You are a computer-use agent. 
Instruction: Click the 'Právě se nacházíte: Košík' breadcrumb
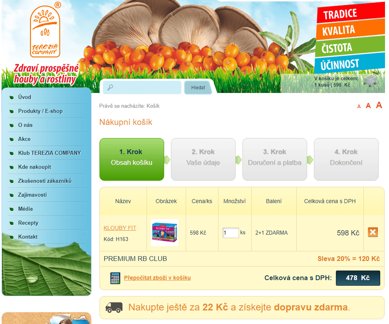click(129, 106)
